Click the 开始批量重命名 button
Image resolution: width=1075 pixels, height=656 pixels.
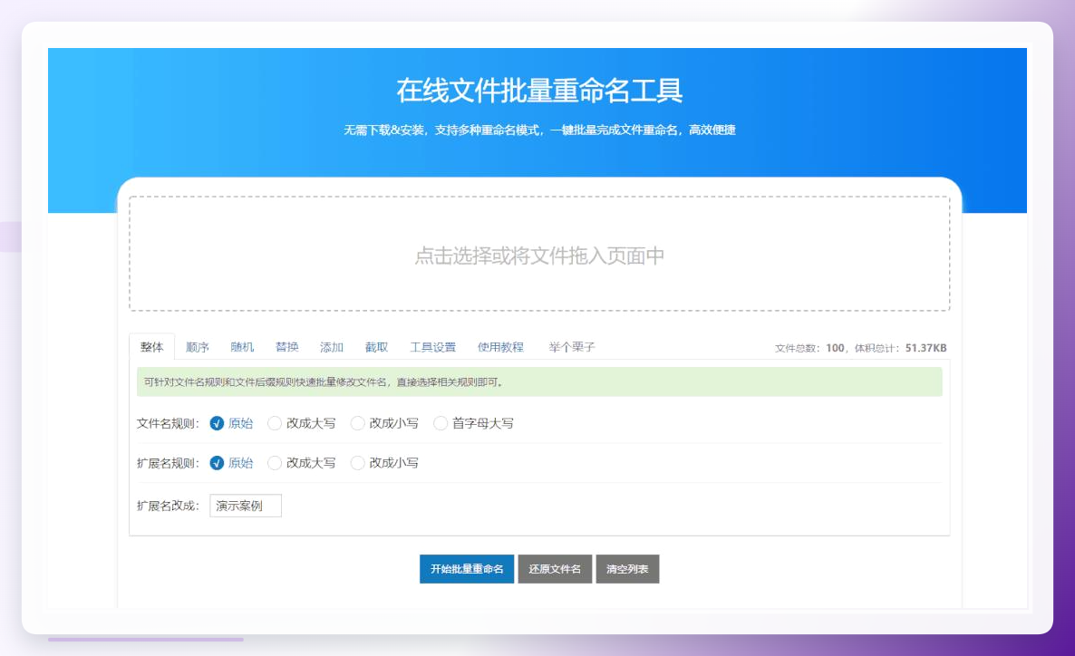467,569
